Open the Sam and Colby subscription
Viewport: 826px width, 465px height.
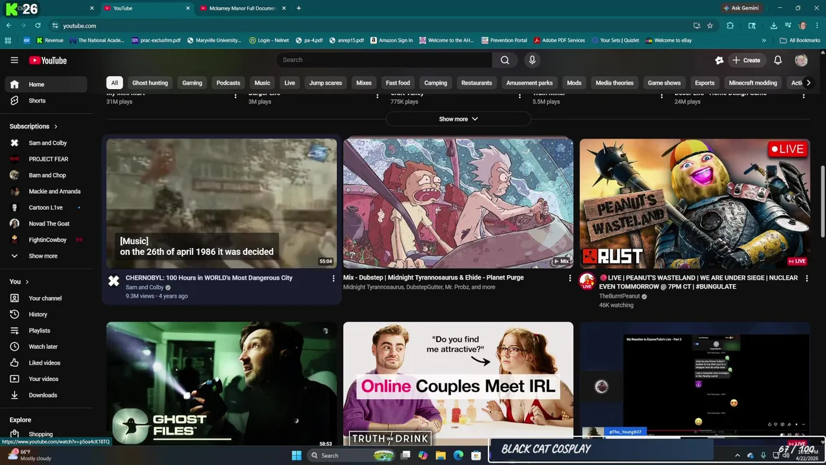46,143
